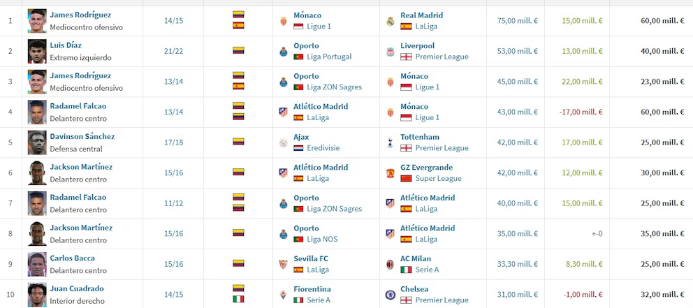Image resolution: width=693 pixels, height=308 pixels.
Task: Click the Chelsea club crest icon
Action: [x=391, y=295]
